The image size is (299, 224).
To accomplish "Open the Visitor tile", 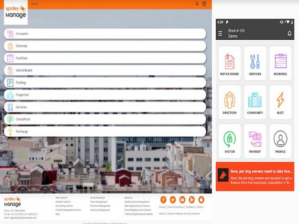I will pos(229,141).
